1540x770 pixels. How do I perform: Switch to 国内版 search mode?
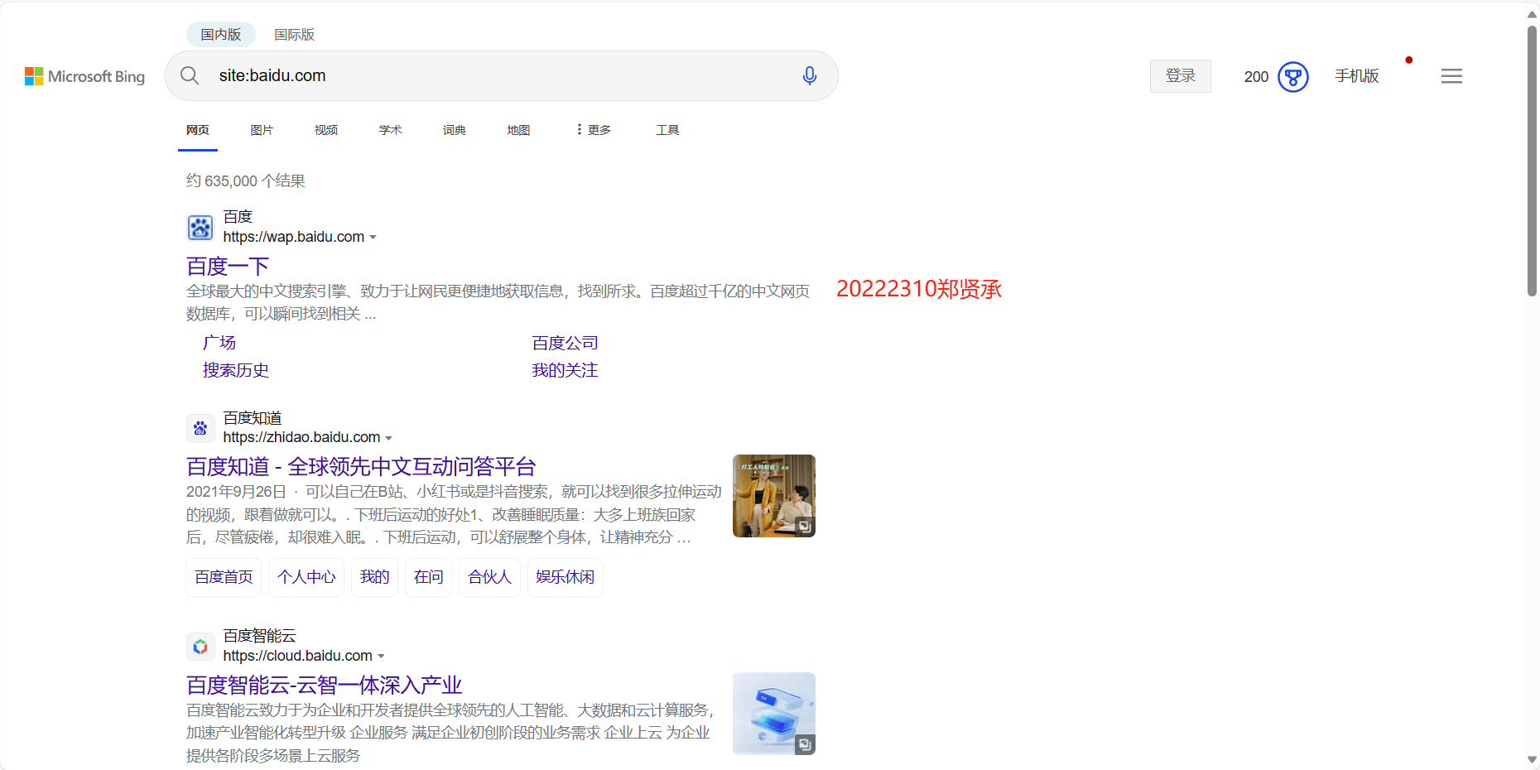click(221, 35)
